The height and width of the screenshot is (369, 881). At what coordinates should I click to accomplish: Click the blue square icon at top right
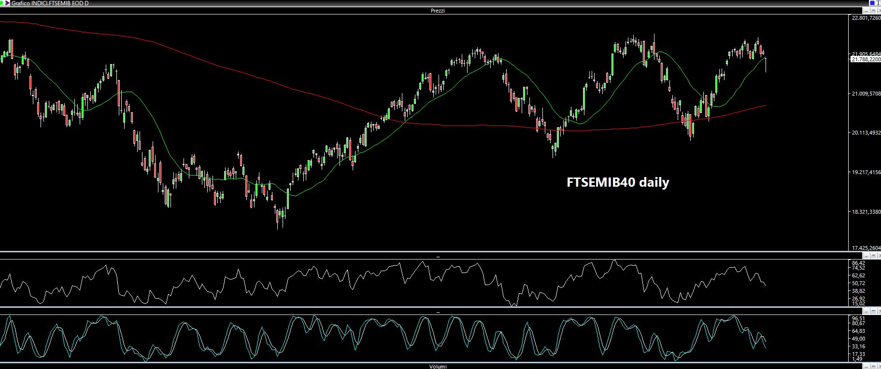pos(872,3)
